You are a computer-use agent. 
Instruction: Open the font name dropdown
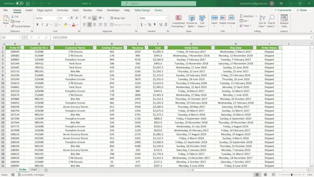(x=57, y=18)
